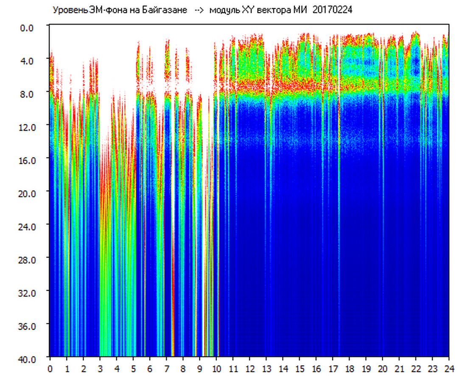The height and width of the screenshot is (381, 465).
Task: Click the title text 'Уровень ЭМ-фона на Байгазане'
Action: (x=120, y=10)
